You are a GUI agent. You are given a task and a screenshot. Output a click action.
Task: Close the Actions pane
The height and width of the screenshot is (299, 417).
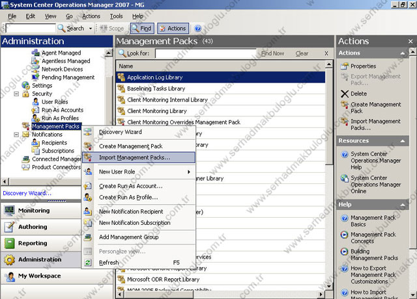tap(410, 42)
